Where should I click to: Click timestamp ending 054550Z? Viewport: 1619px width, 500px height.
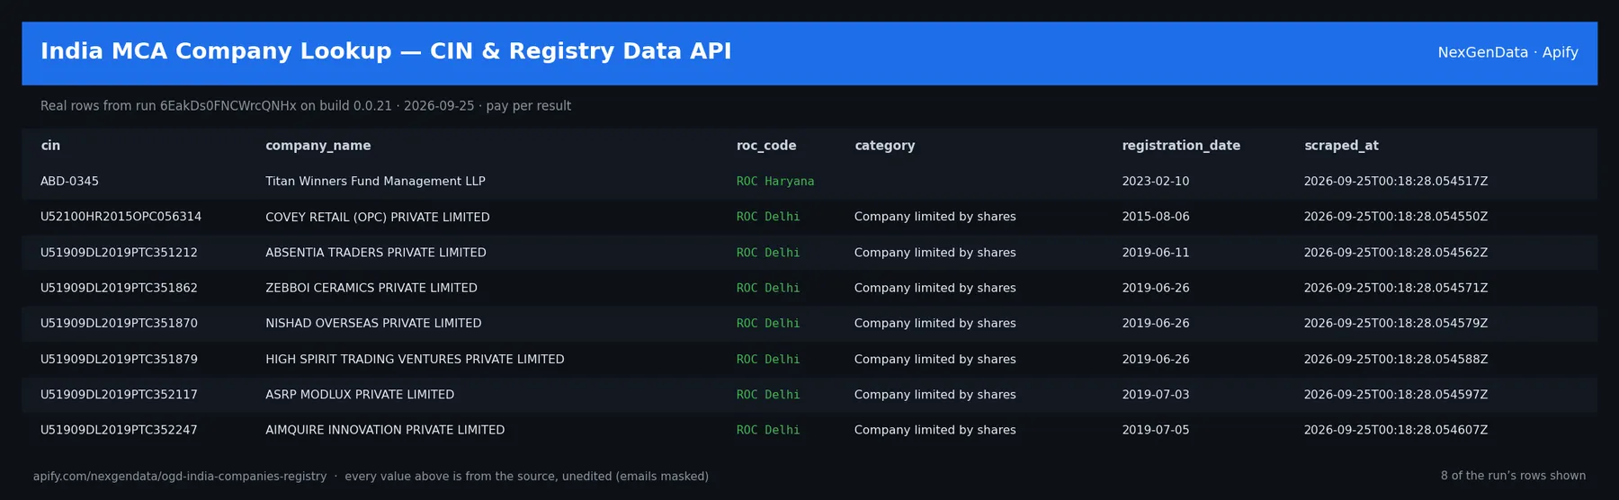1396,217
